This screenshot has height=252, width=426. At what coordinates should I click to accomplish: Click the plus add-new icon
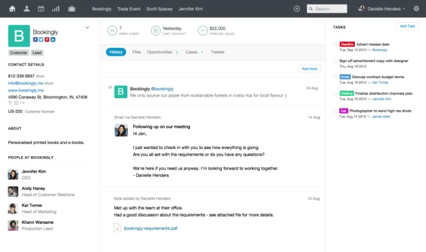296,9
